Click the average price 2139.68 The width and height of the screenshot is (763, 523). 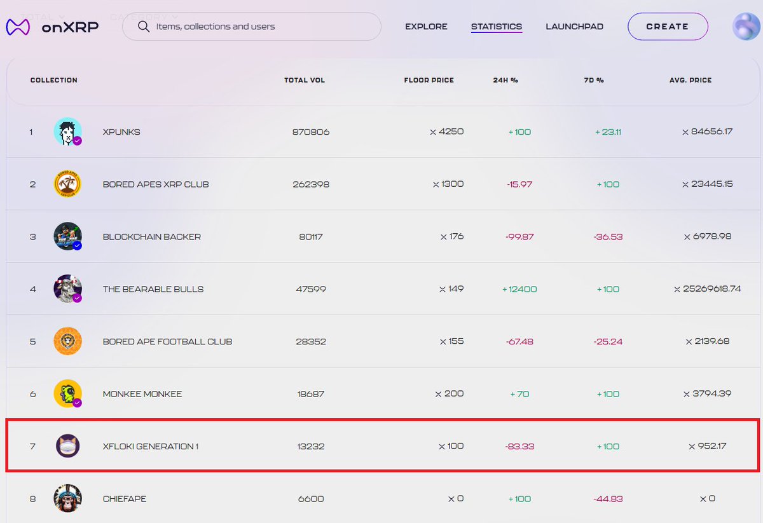coord(708,341)
